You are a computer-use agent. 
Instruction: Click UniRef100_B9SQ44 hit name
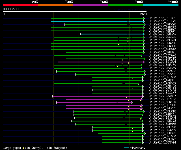[162, 118]
